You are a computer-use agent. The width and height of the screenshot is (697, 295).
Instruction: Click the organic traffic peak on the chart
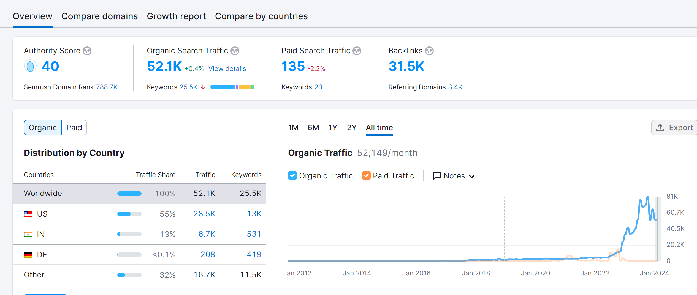(648, 197)
